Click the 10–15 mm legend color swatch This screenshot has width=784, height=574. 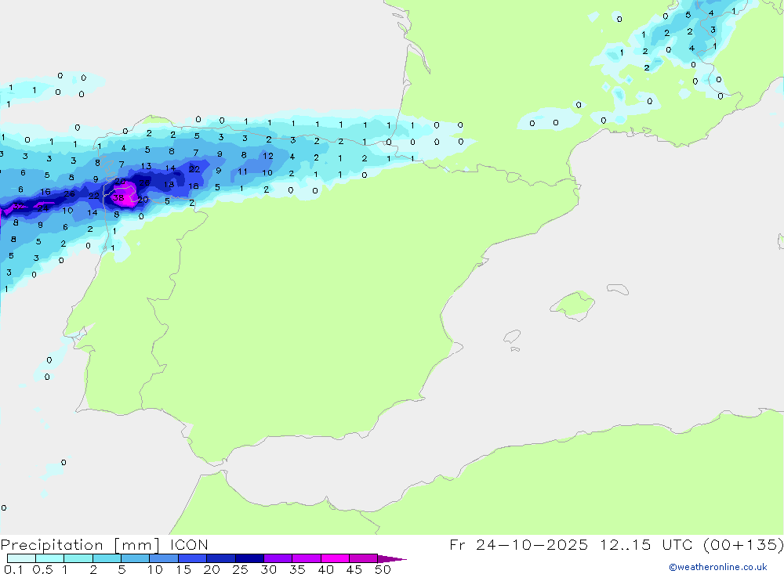[x=164, y=558]
